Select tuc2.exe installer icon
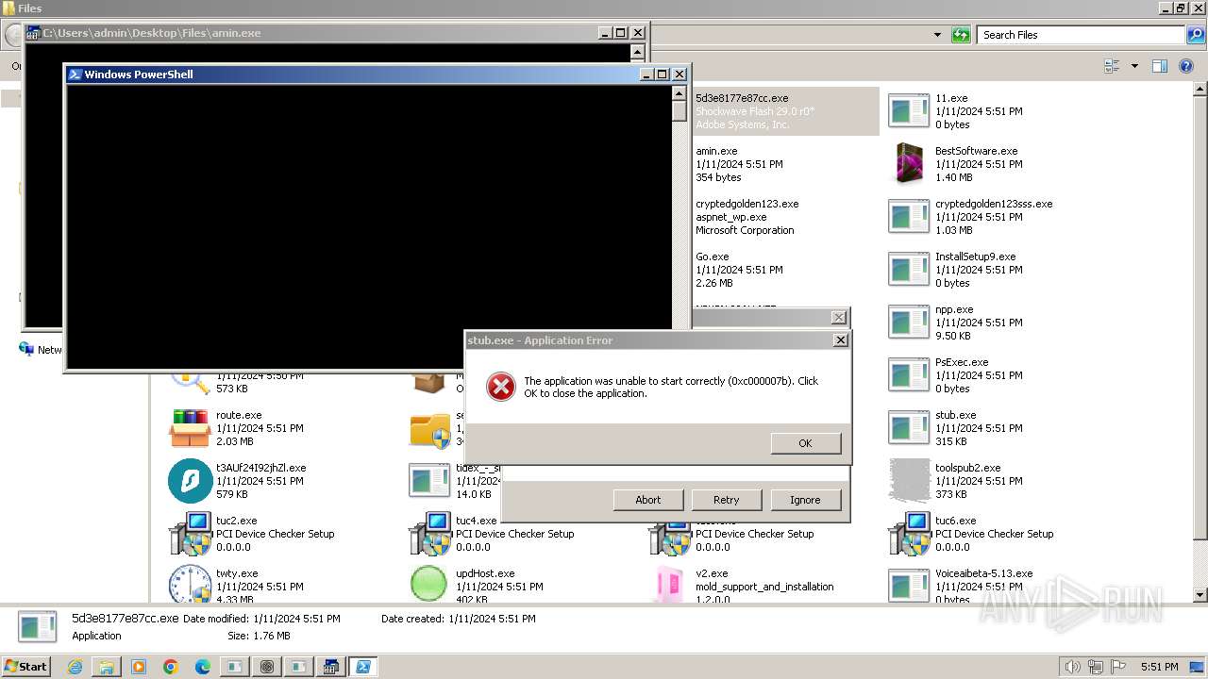This screenshot has height=679, width=1208. tap(190, 534)
